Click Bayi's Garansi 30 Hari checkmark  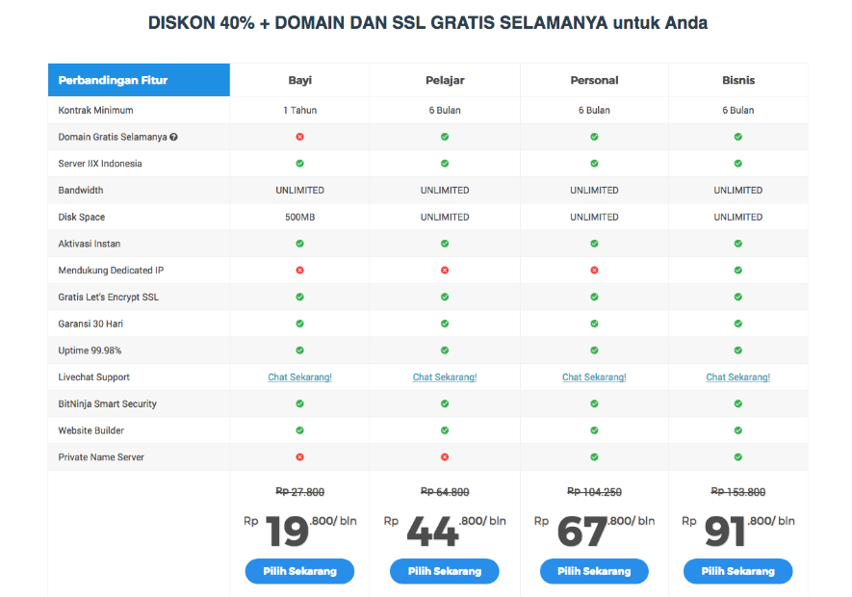300,324
